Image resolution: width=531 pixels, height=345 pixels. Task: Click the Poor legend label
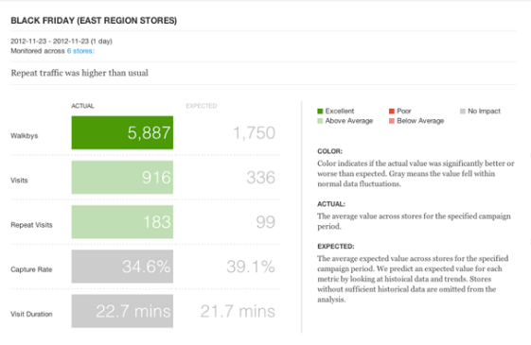(404, 112)
